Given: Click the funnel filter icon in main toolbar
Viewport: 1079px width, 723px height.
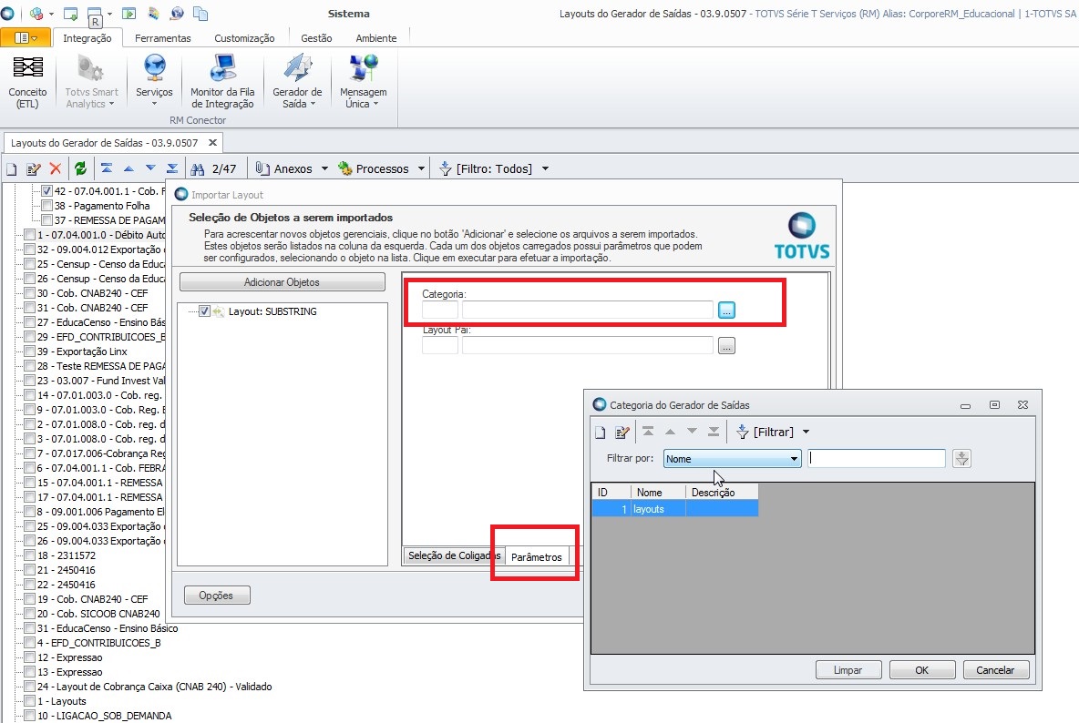Looking at the screenshot, I should point(446,168).
